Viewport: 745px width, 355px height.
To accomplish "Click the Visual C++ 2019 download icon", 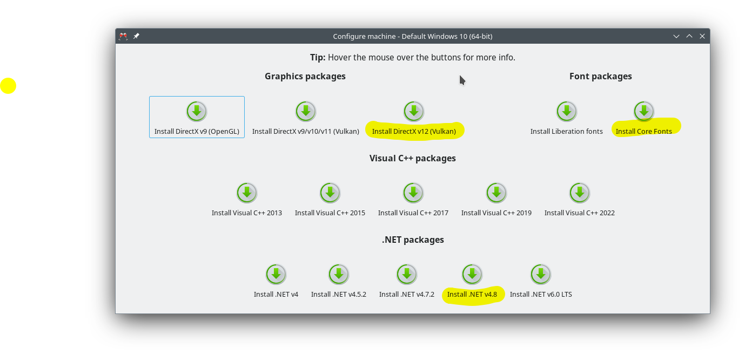I will pyautogui.click(x=496, y=193).
